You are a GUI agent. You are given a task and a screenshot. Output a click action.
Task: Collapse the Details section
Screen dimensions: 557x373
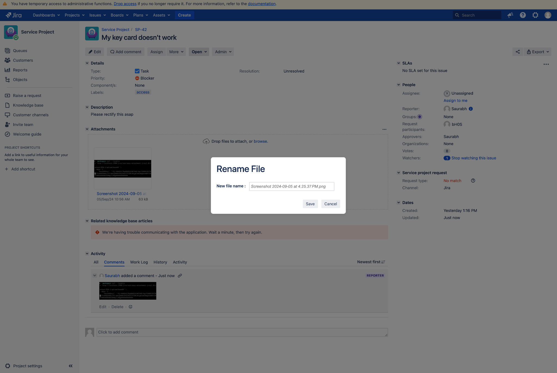[x=87, y=63]
